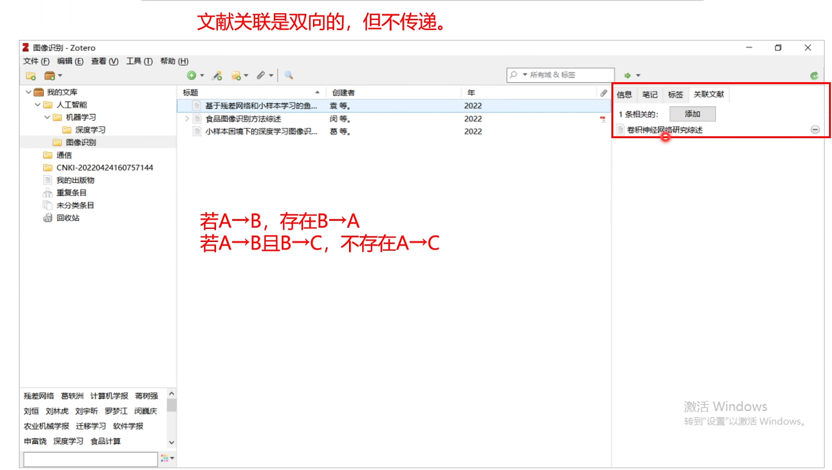Switch to the 笔记 tab
This screenshot has width=832, height=470.
[649, 94]
